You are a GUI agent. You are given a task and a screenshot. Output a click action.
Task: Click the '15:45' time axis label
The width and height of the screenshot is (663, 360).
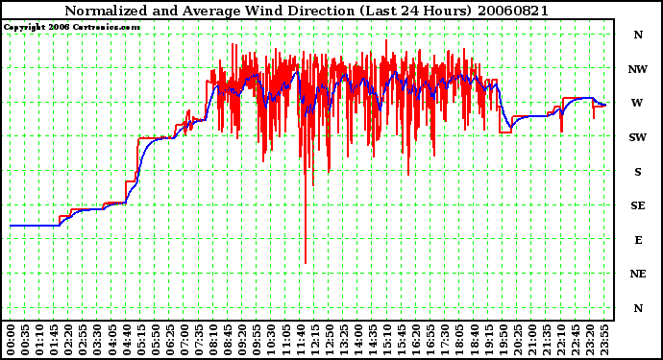[x=402, y=340]
